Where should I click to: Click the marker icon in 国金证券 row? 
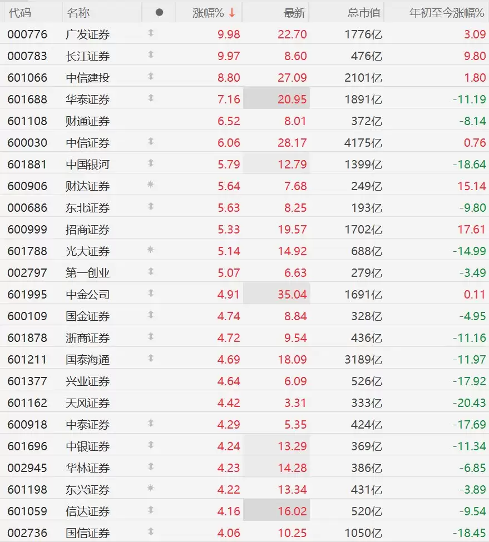[x=150, y=315]
